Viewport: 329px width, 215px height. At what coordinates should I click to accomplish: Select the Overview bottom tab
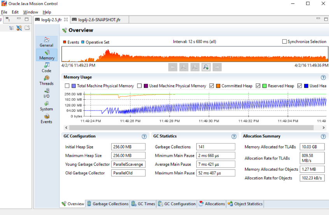coord(73,204)
